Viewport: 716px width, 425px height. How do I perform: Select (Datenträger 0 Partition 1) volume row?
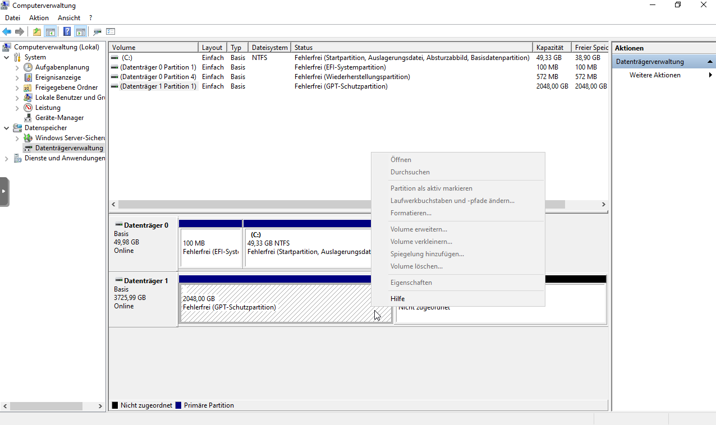359,67
